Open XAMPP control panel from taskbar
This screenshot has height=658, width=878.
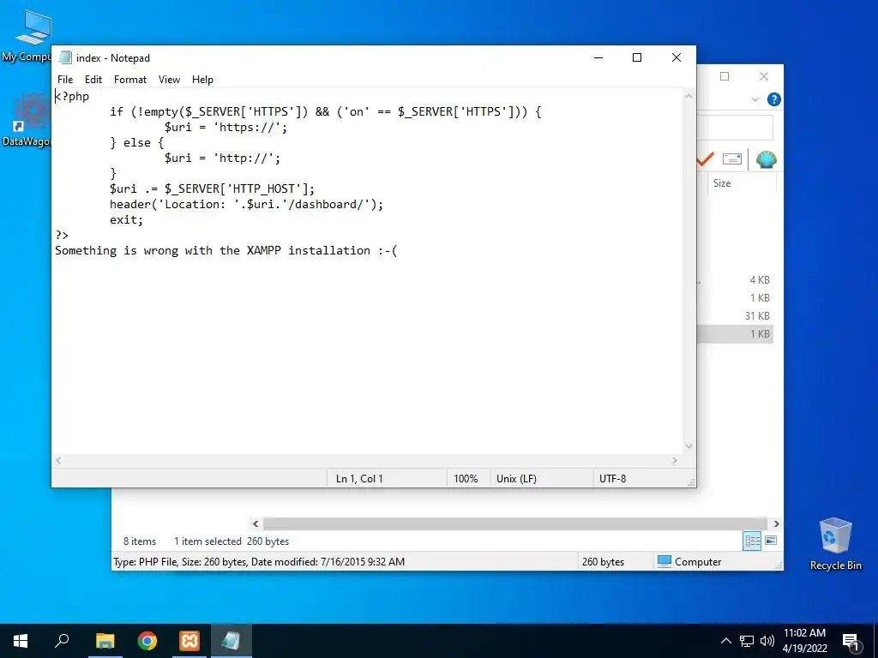coord(189,641)
